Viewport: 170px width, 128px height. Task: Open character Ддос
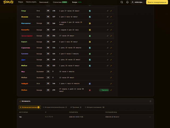point(23,60)
